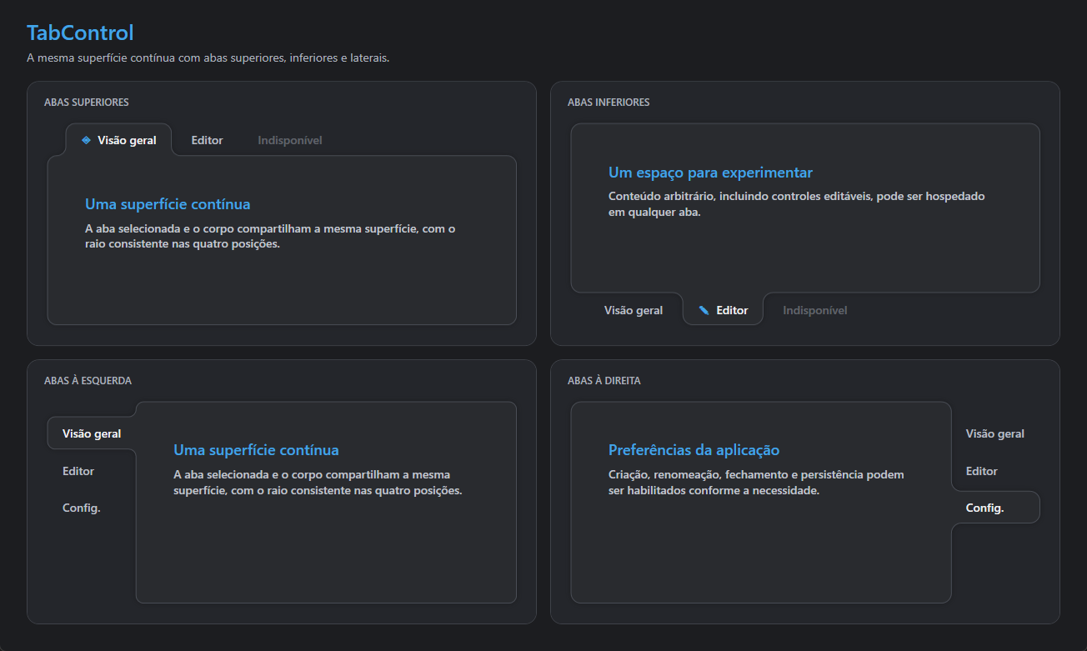
Task: Click Indisponível tab in Abas Superiores
Action: point(290,140)
